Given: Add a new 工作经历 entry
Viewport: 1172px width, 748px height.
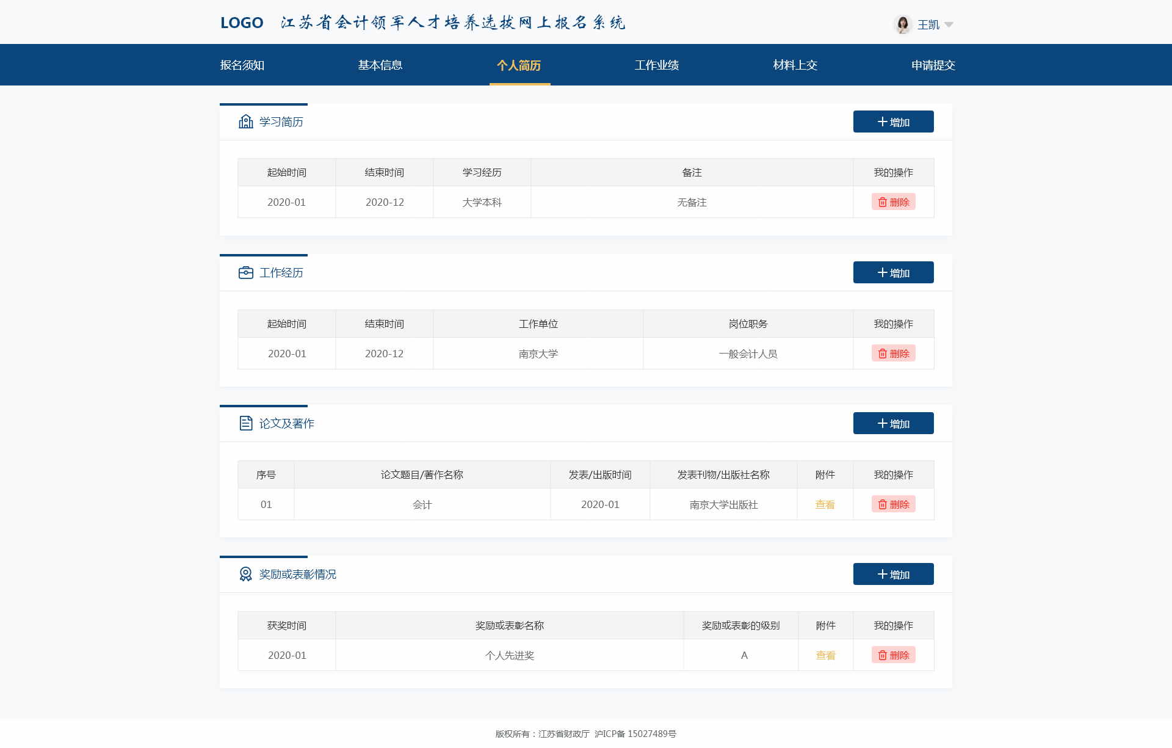Looking at the screenshot, I should pos(893,272).
